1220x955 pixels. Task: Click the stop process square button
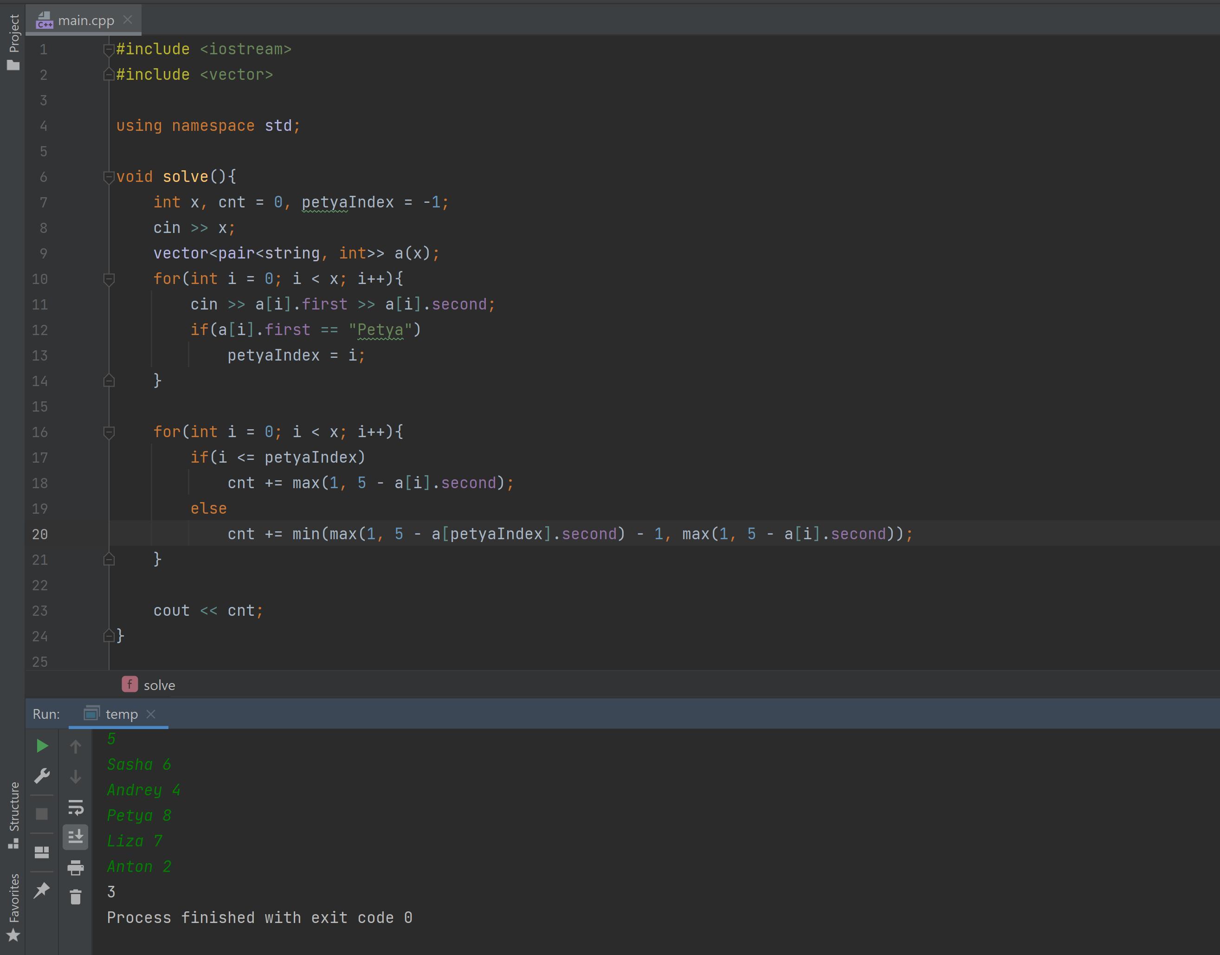[42, 813]
